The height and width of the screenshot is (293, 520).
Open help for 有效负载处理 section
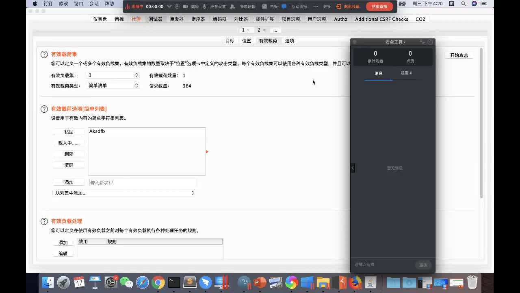(44, 221)
